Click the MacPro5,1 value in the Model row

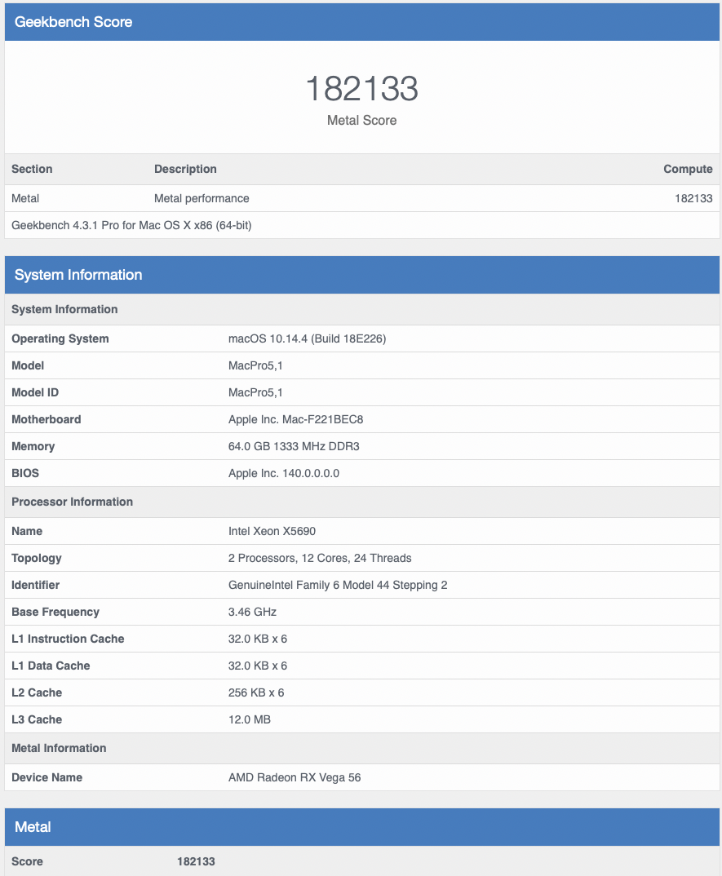tap(255, 365)
